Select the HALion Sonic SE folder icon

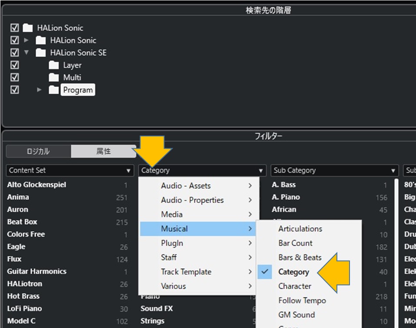[x=40, y=53]
